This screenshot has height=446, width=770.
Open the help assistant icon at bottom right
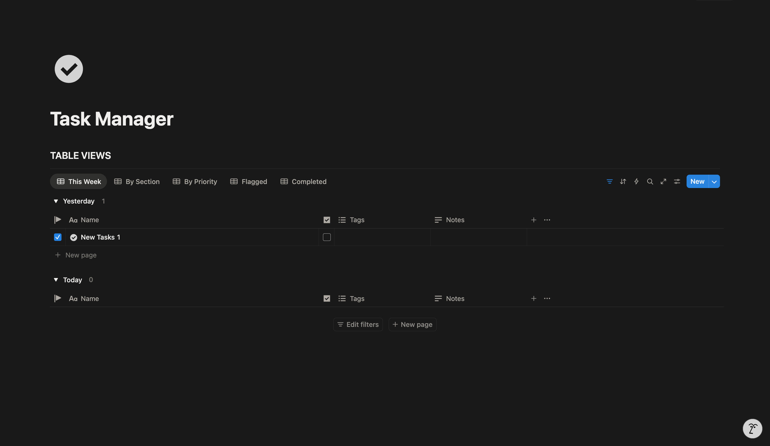tap(752, 428)
